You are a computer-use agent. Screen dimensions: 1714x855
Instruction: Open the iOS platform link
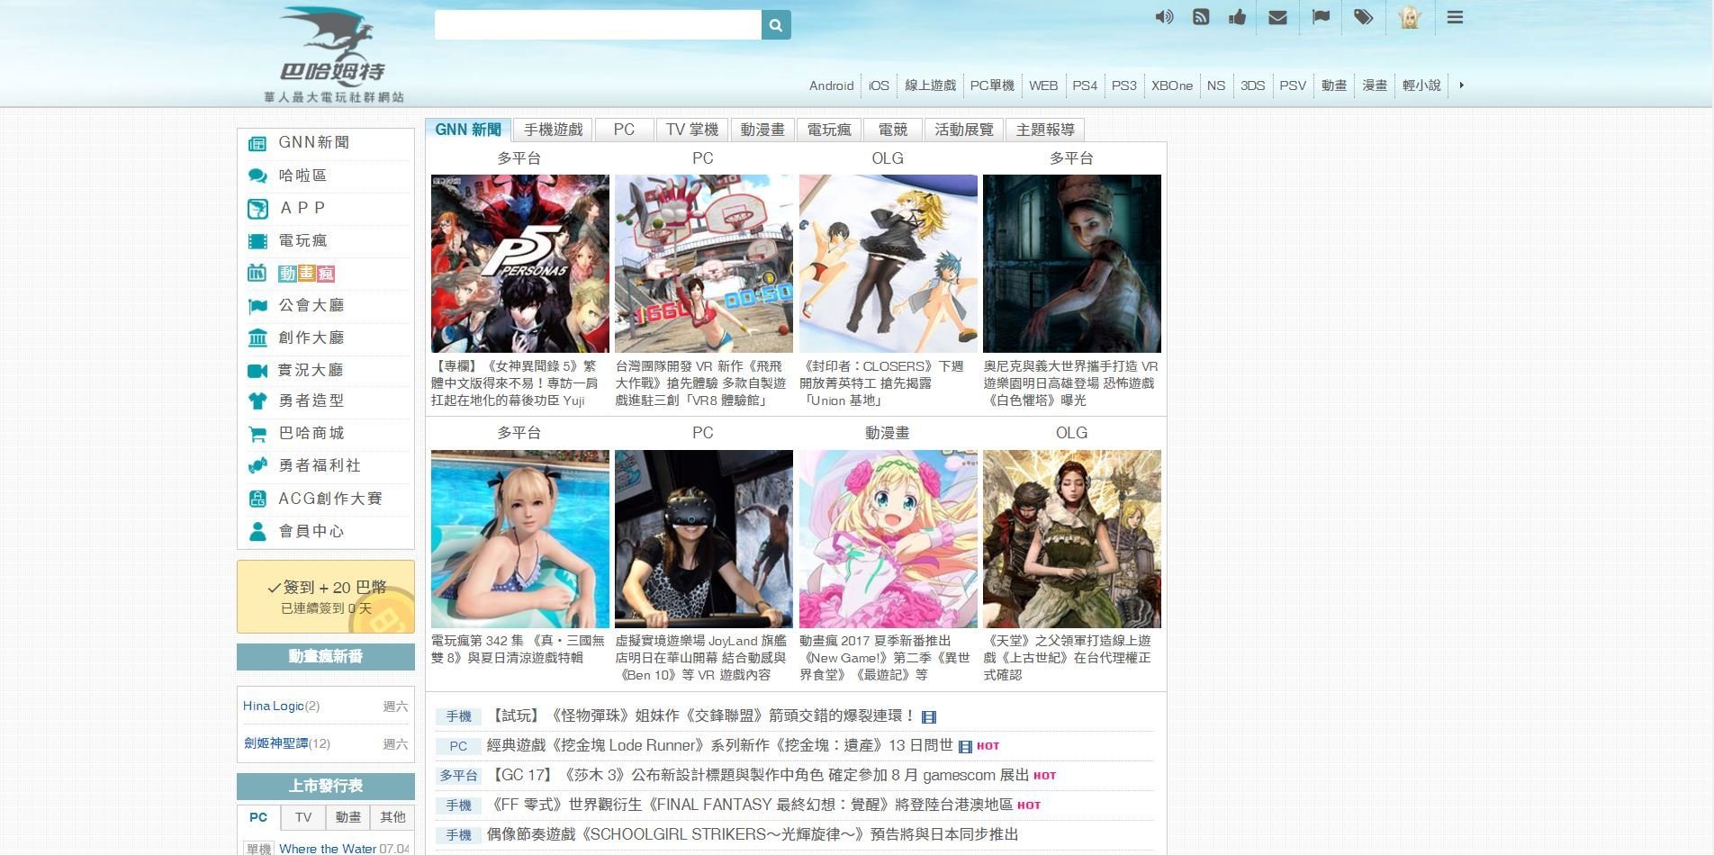point(879,85)
